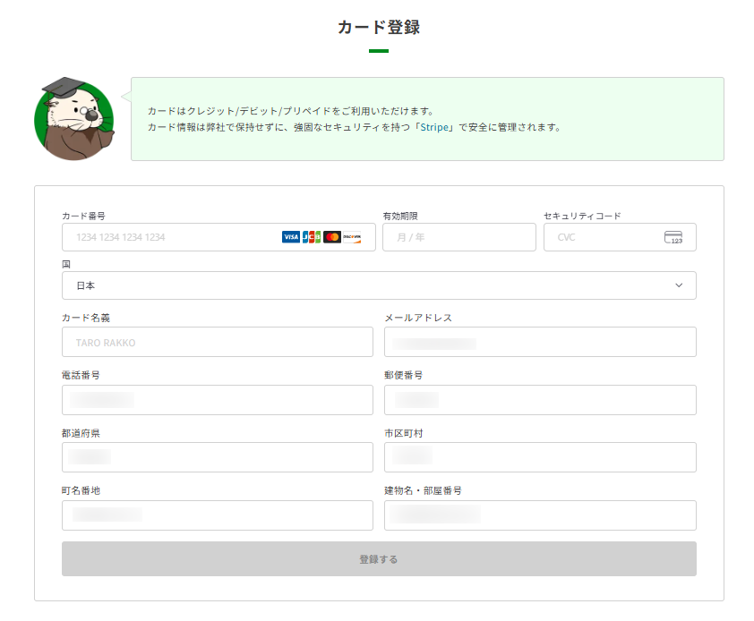Click the Visa card logo icon
This screenshot has height=621, width=754.
[x=290, y=237]
